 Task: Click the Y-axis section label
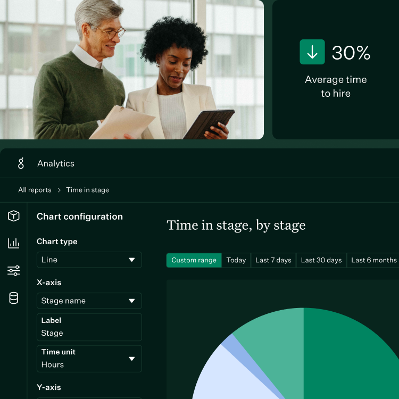click(x=49, y=387)
